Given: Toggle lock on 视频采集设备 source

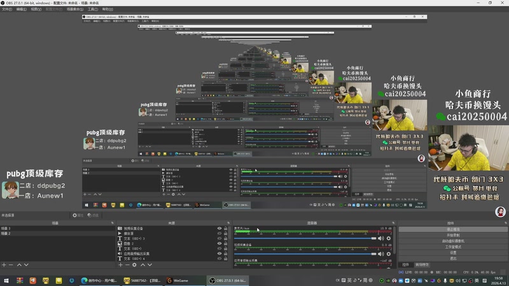Looking at the screenshot, I should click(226, 228).
